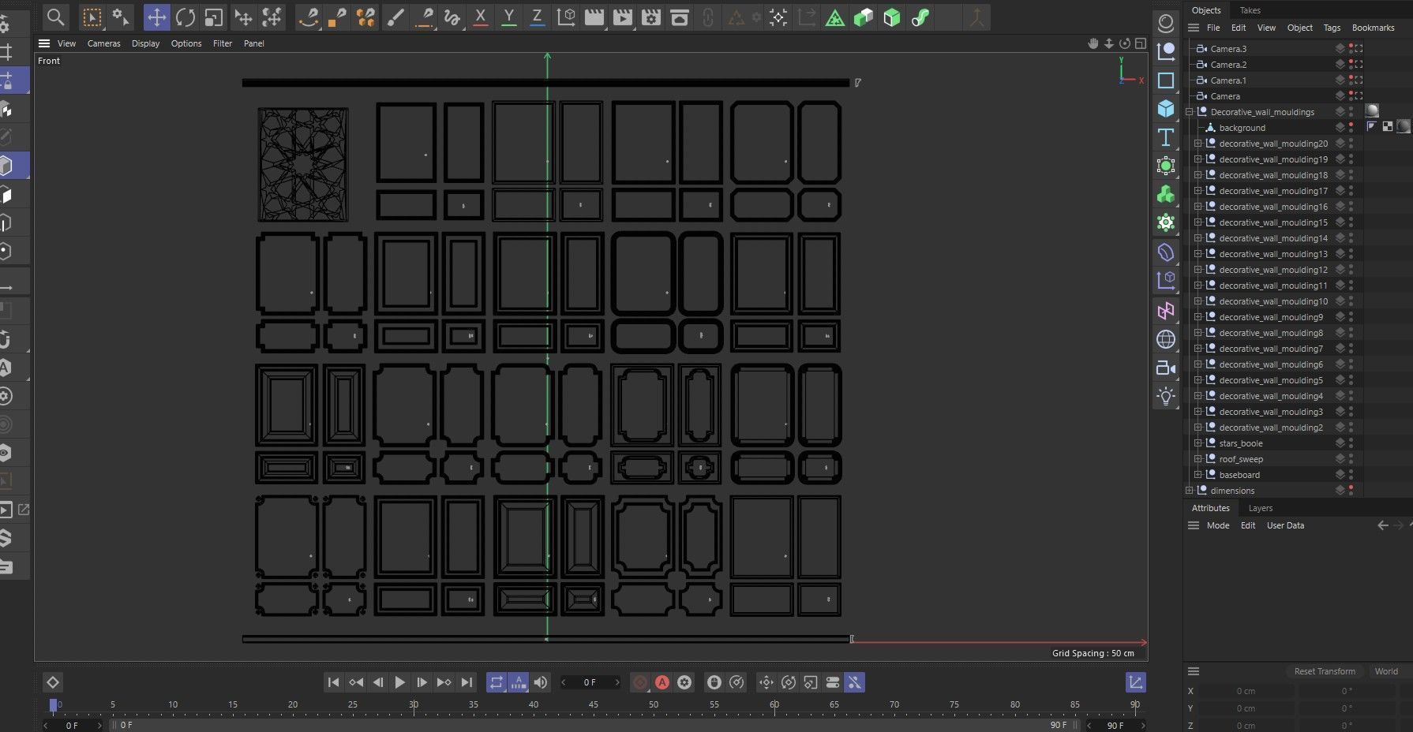Open the viewport Filter menu

point(223,43)
